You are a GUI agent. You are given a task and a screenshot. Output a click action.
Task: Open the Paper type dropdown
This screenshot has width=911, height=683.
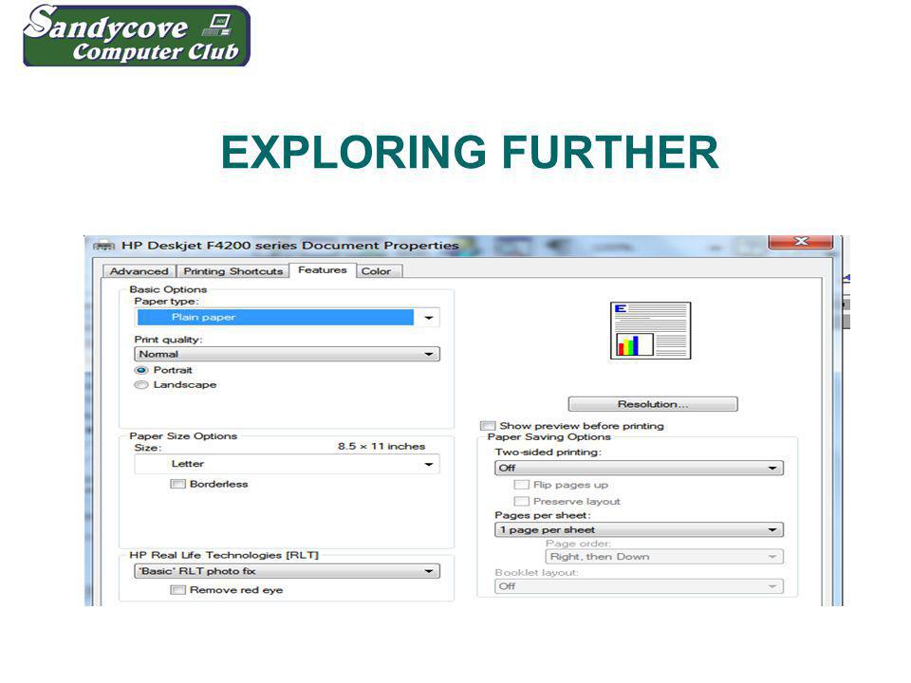tap(287, 317)
